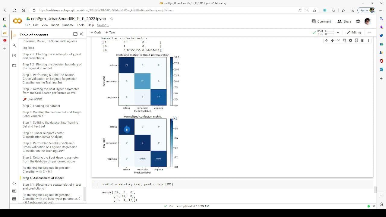Open browser Favorites list icon

coord(343,10)
